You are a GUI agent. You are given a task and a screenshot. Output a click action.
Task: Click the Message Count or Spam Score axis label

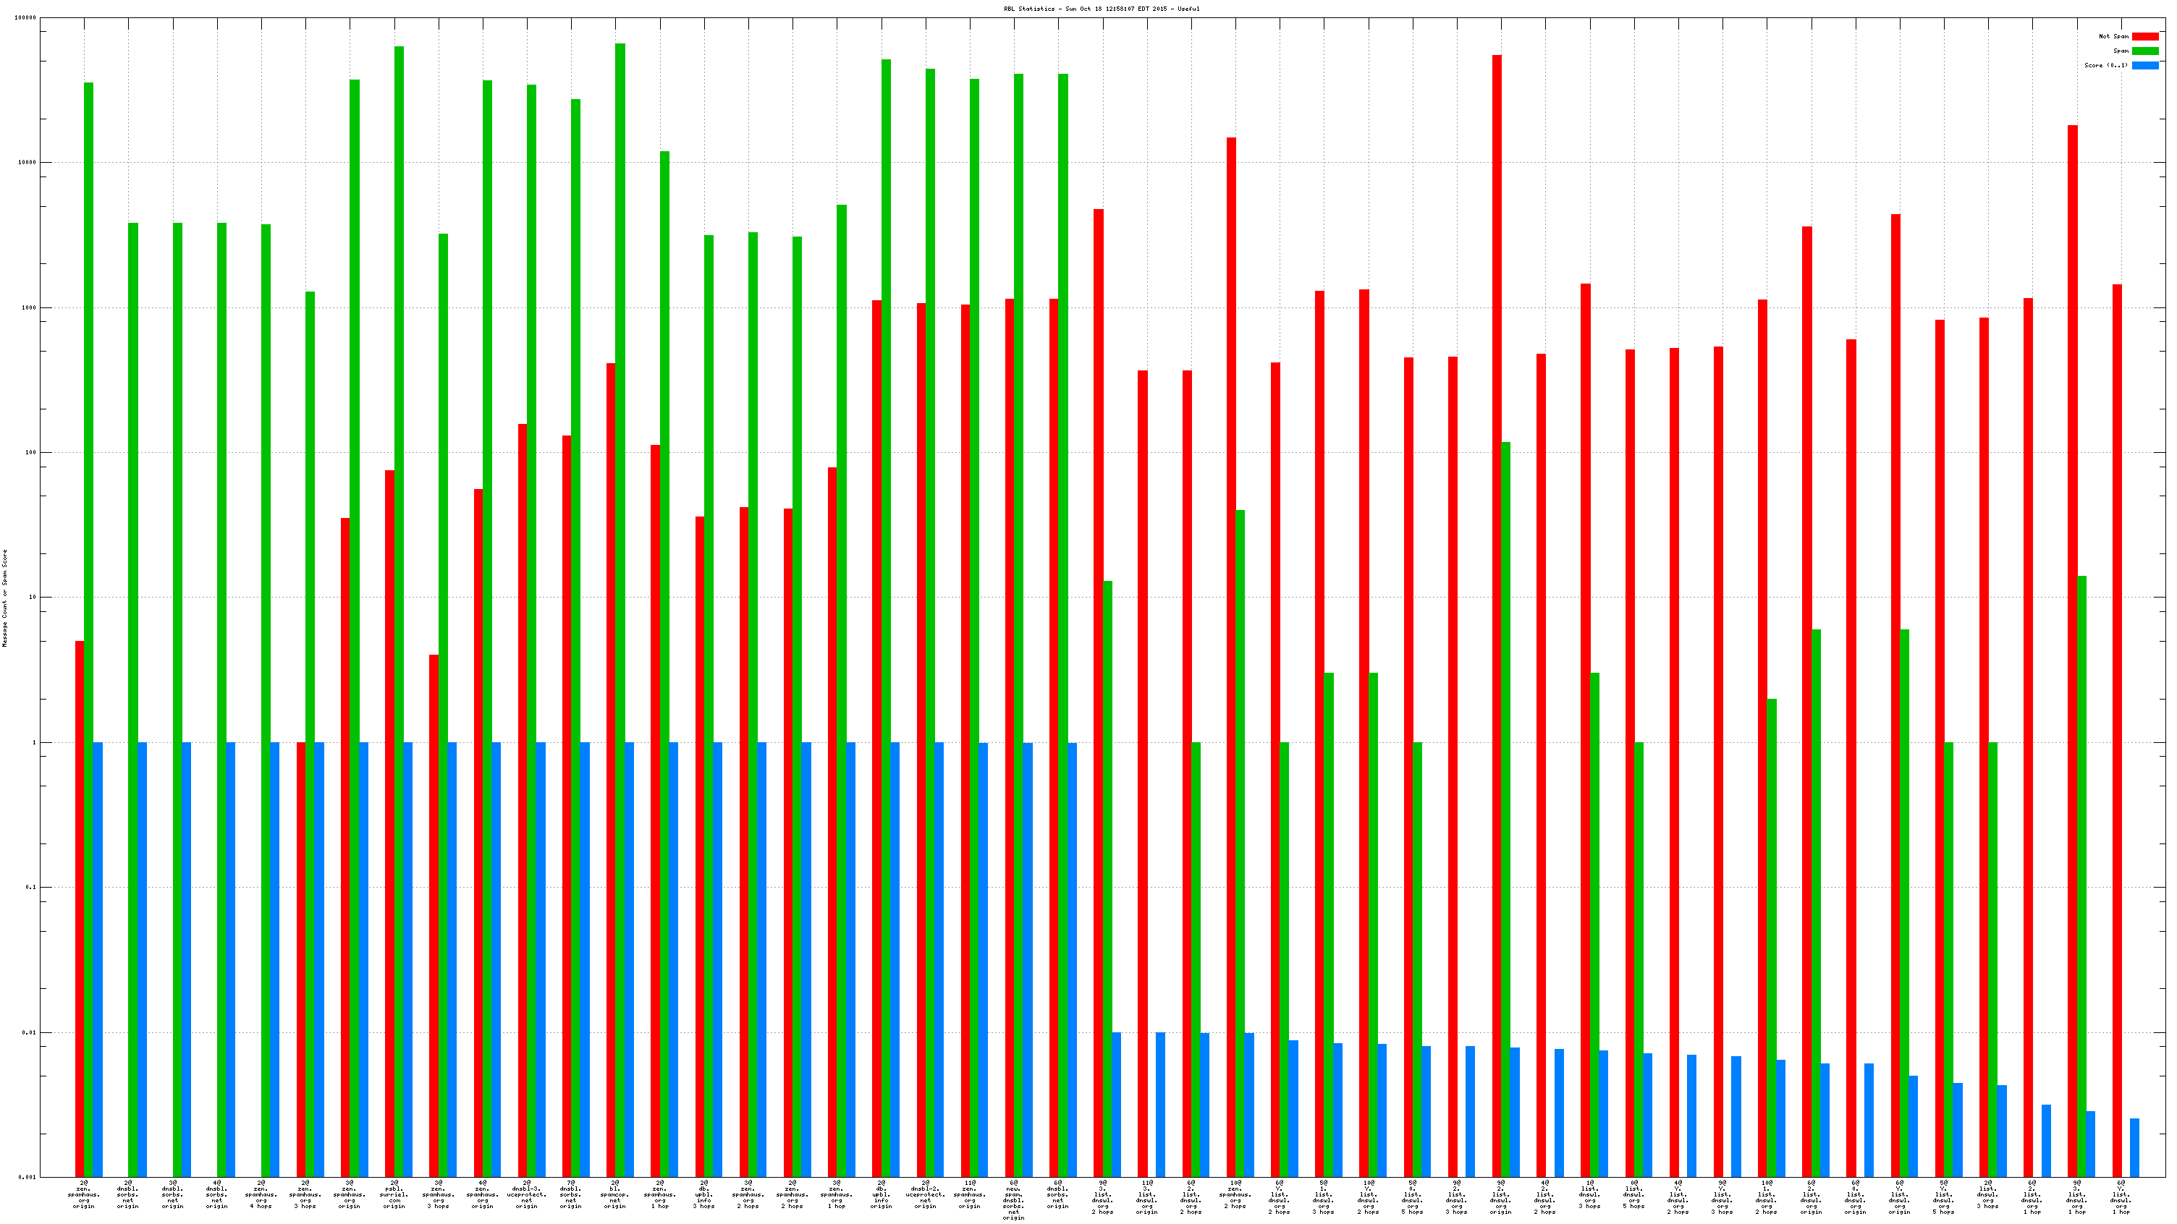[x=4, y=598]
